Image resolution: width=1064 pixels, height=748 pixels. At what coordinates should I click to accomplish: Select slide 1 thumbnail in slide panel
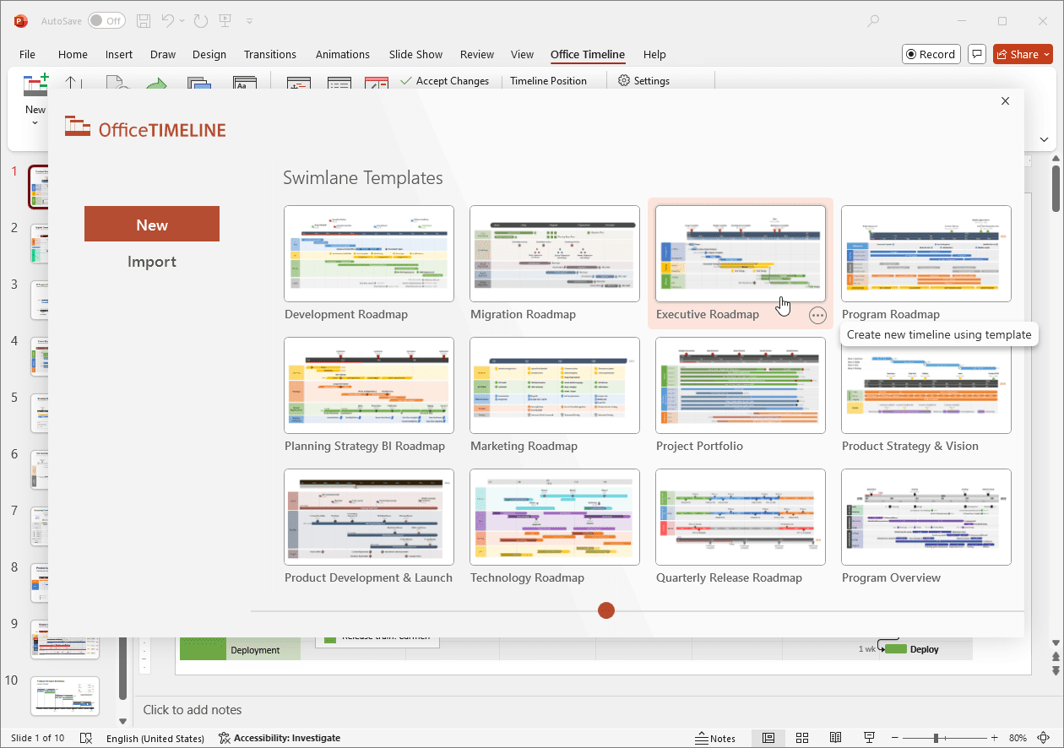pos(38,187)
